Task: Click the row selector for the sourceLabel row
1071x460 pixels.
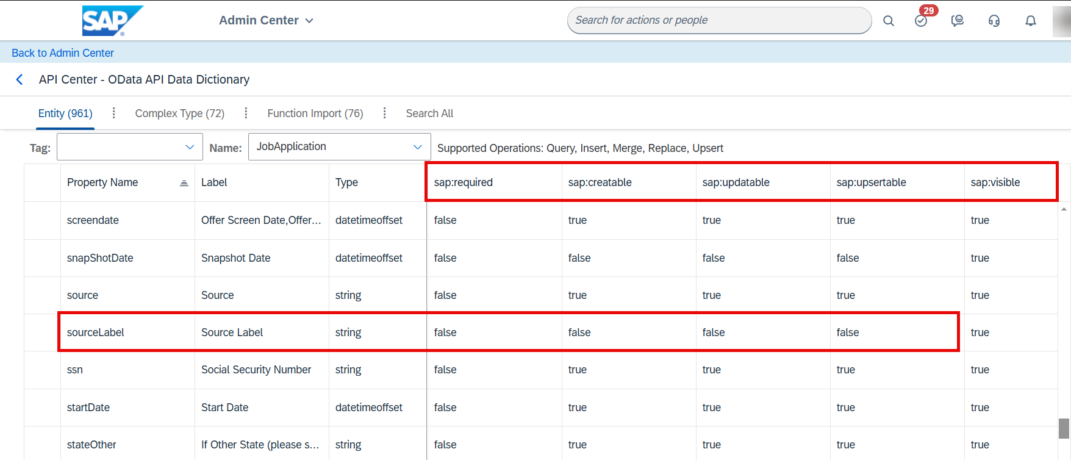Action: [x=42, y=332]
